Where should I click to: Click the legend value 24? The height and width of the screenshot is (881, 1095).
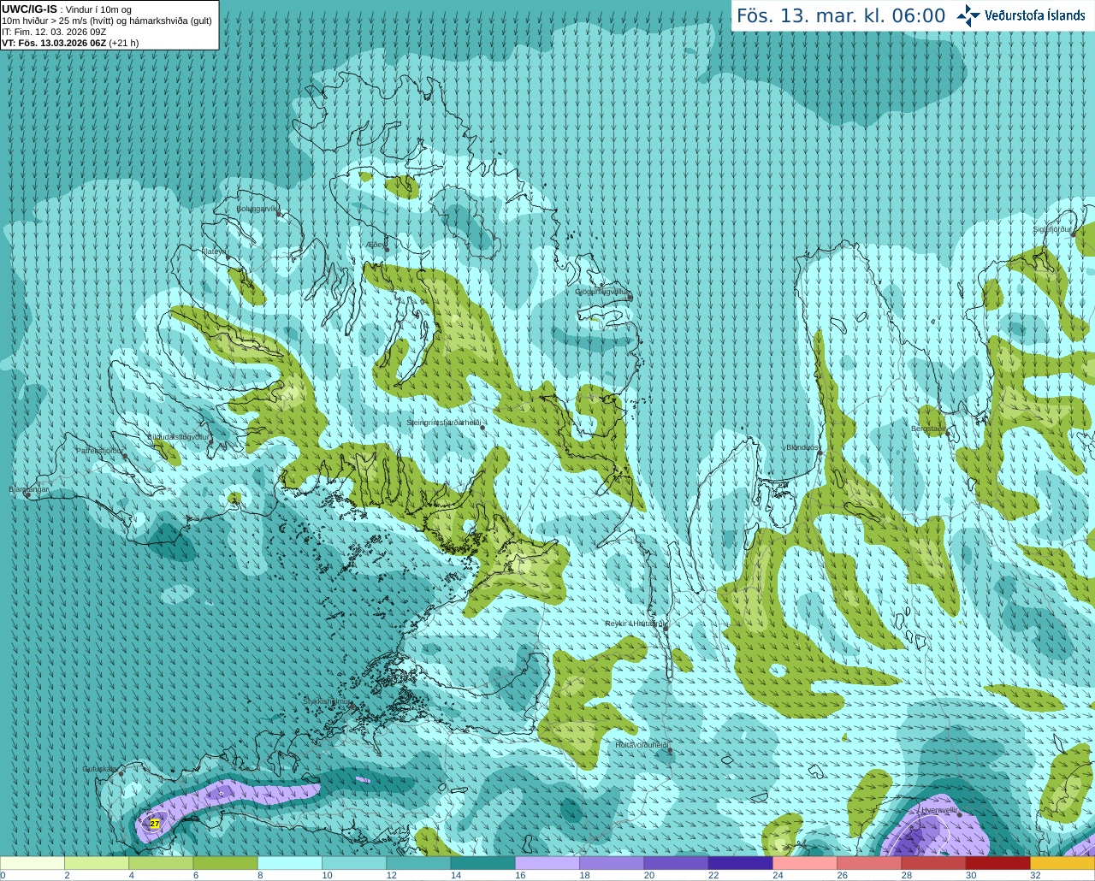tap(778, 875)
